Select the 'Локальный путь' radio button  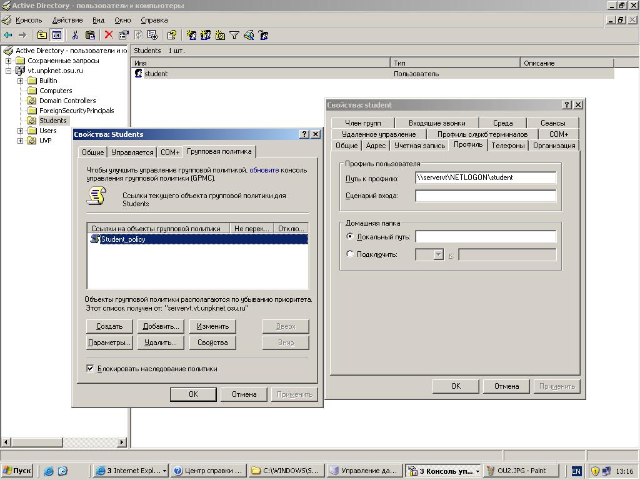(350, 237)
